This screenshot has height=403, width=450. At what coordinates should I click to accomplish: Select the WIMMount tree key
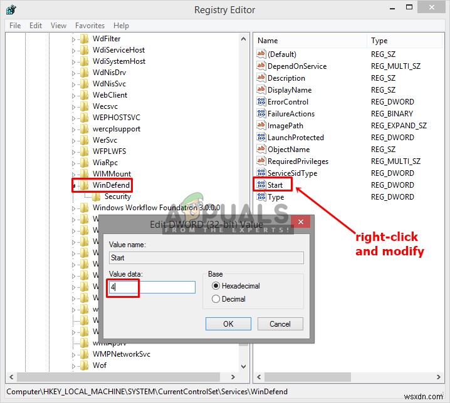pos(112,174)
